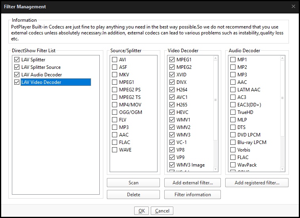Check the MPEG1 splitter checkbox
300x218 pixels.
click(115, 82)
